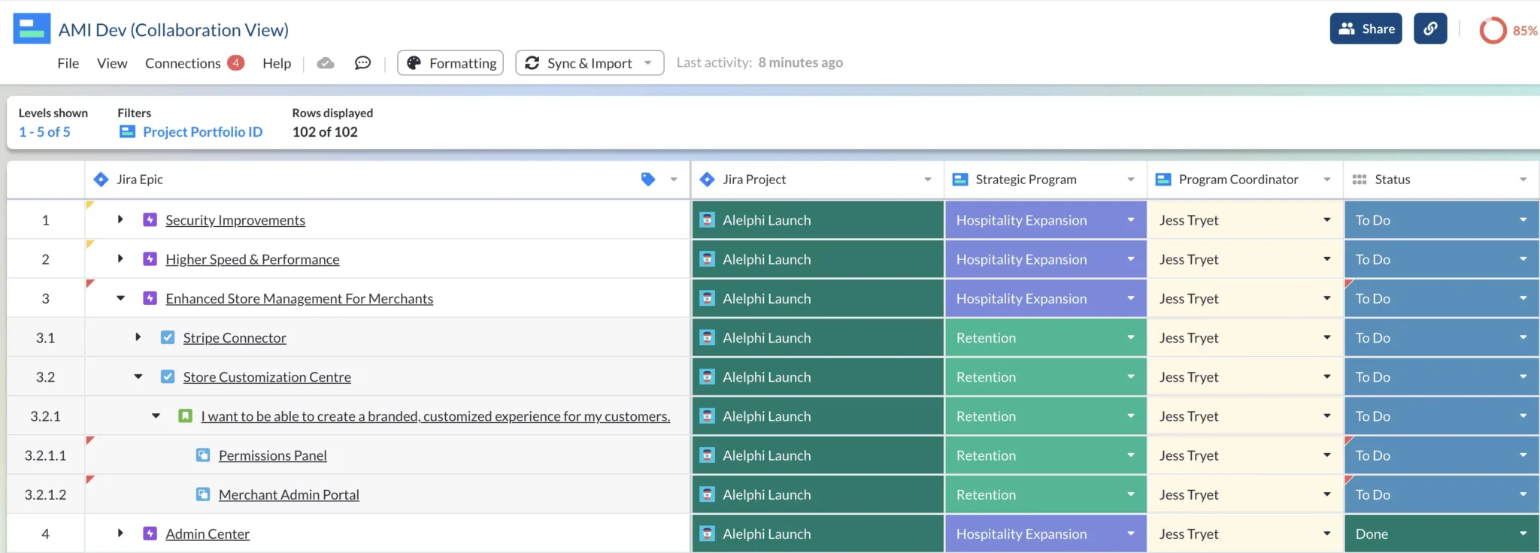
Task: Open the Connections menu
Action: [183, 63]
